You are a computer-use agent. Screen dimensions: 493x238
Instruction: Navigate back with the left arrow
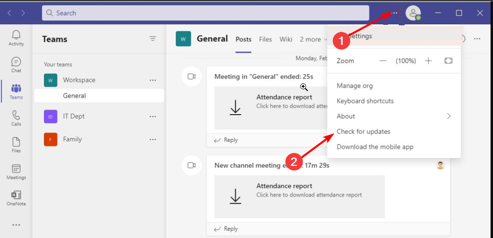click(9, 13)
